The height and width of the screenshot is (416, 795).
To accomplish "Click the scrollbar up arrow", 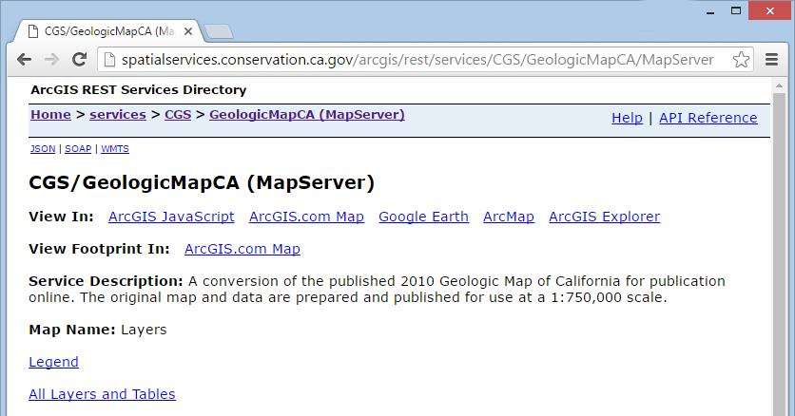I will pos(779,86).
